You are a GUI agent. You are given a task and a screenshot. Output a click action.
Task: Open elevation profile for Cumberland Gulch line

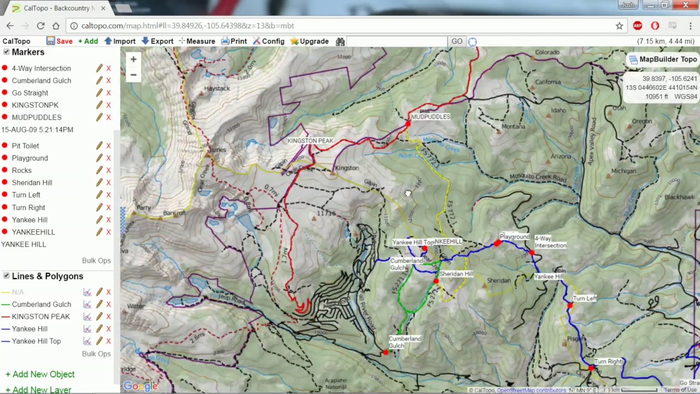87,304
